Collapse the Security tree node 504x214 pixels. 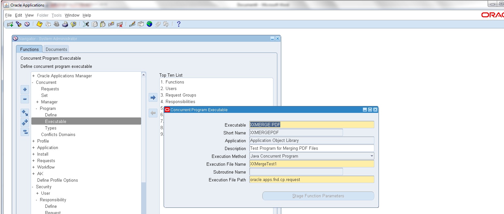click(x=33, y=187)
